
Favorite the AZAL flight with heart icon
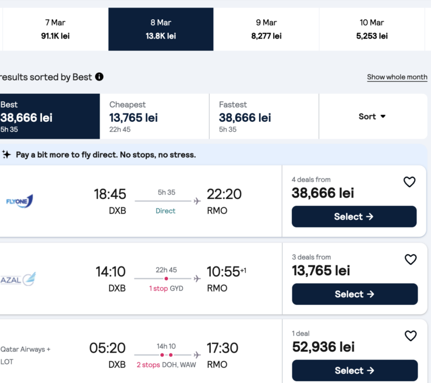tap(411, 259)
